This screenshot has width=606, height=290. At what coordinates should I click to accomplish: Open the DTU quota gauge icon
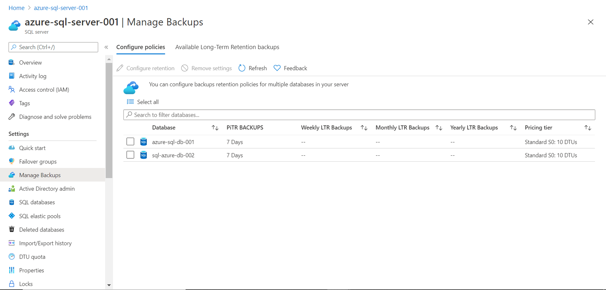click(x=12, y=257)
